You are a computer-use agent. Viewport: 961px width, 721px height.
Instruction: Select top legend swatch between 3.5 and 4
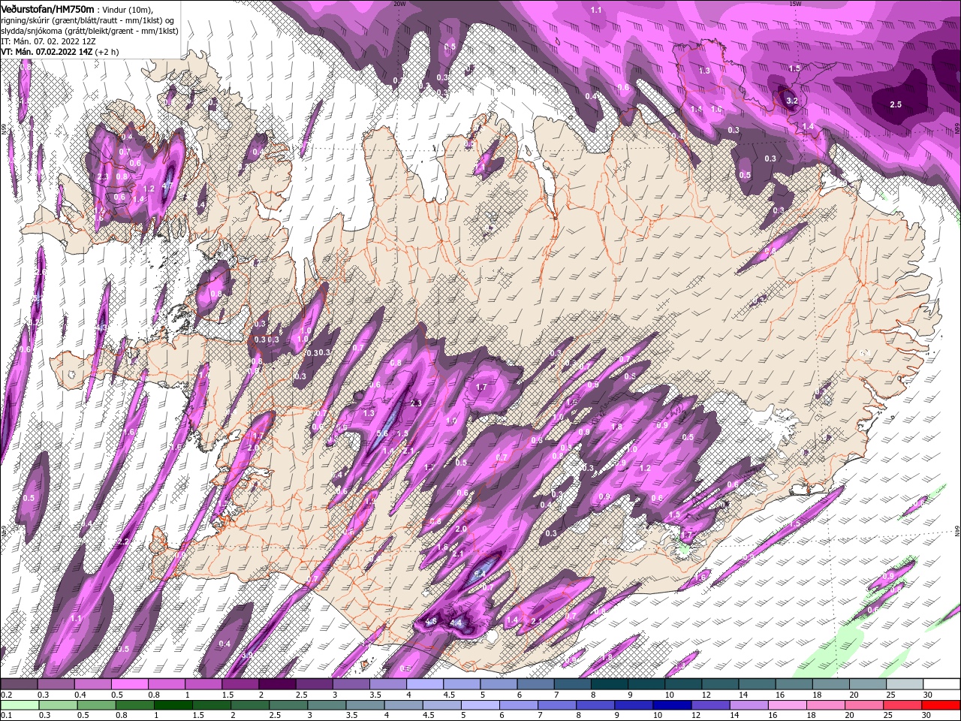coord(387,684)
